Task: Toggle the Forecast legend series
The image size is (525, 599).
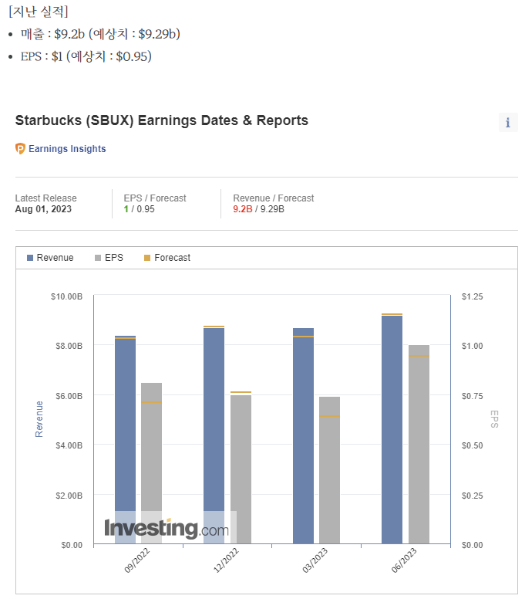Action: pos(167,258)
